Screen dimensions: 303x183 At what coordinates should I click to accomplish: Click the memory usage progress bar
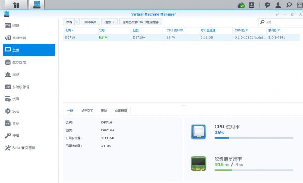pyautogui.click(x=254, y=170)
